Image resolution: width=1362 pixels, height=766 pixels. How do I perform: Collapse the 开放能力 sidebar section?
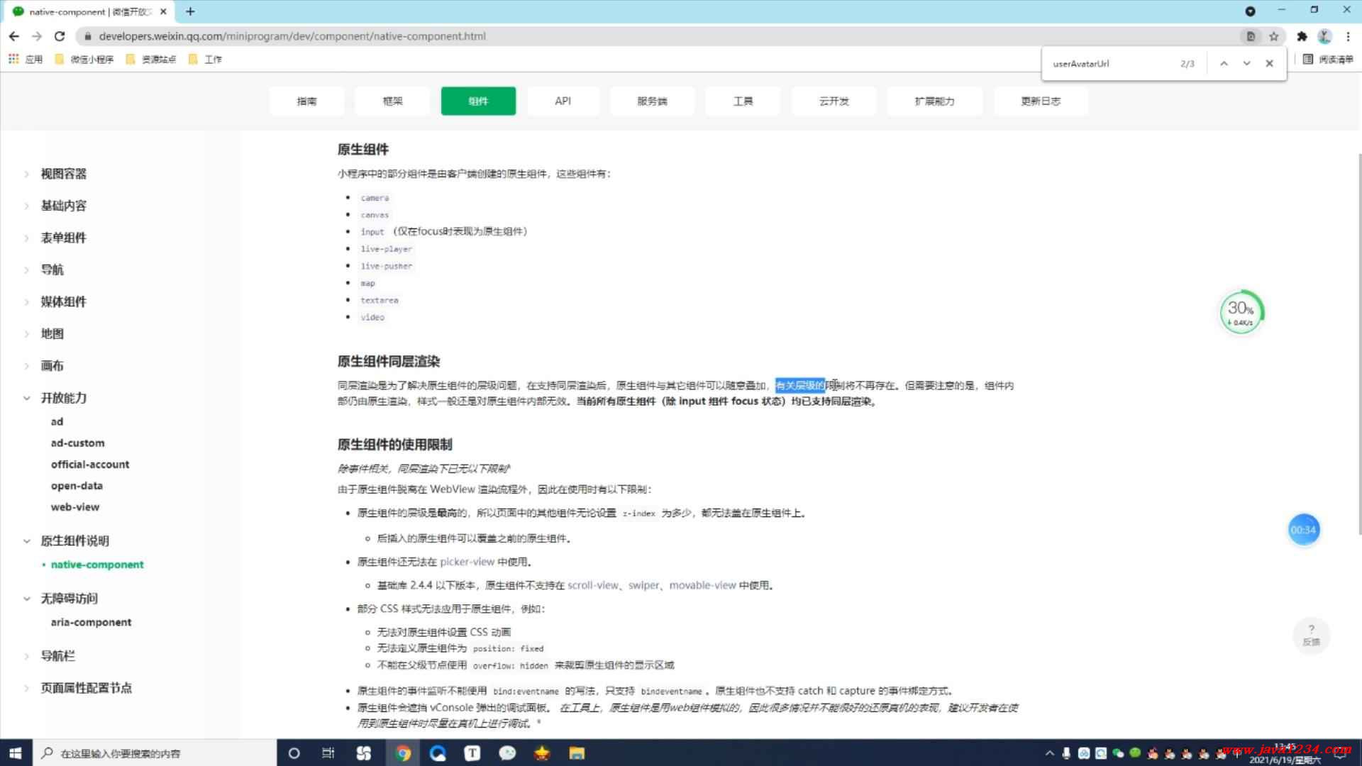[x=63, y=398]
